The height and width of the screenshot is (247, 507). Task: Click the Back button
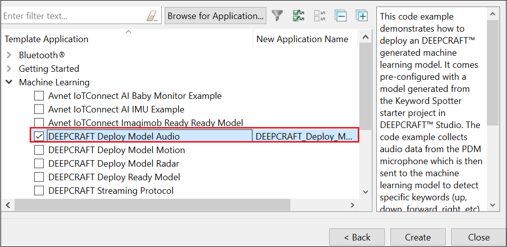tap(357, 237)
